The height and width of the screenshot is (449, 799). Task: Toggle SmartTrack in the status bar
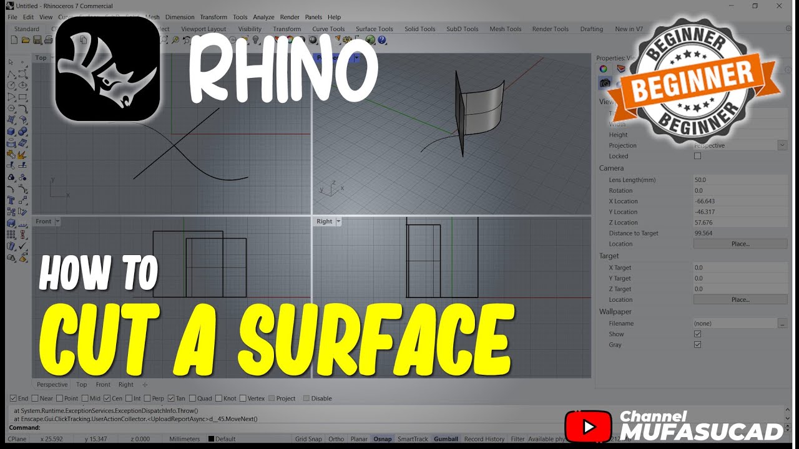coord(413,439)
